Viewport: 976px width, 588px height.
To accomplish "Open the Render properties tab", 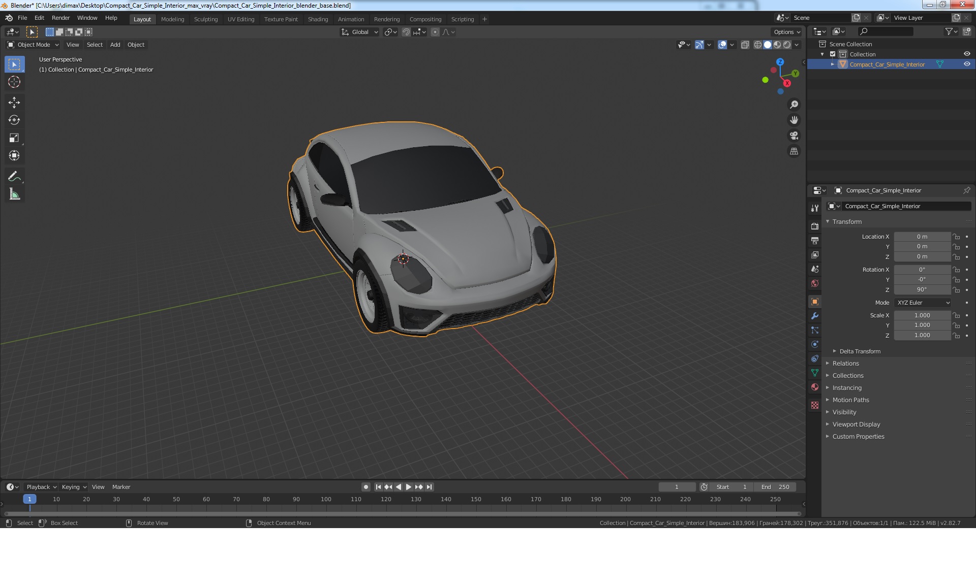I will pos(815,226).
